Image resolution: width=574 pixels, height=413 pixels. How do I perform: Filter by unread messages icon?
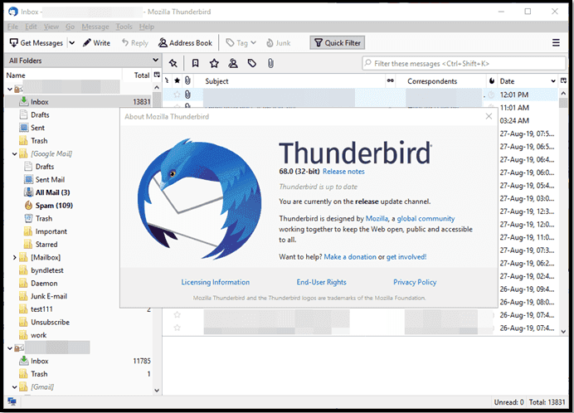(196, 63)
